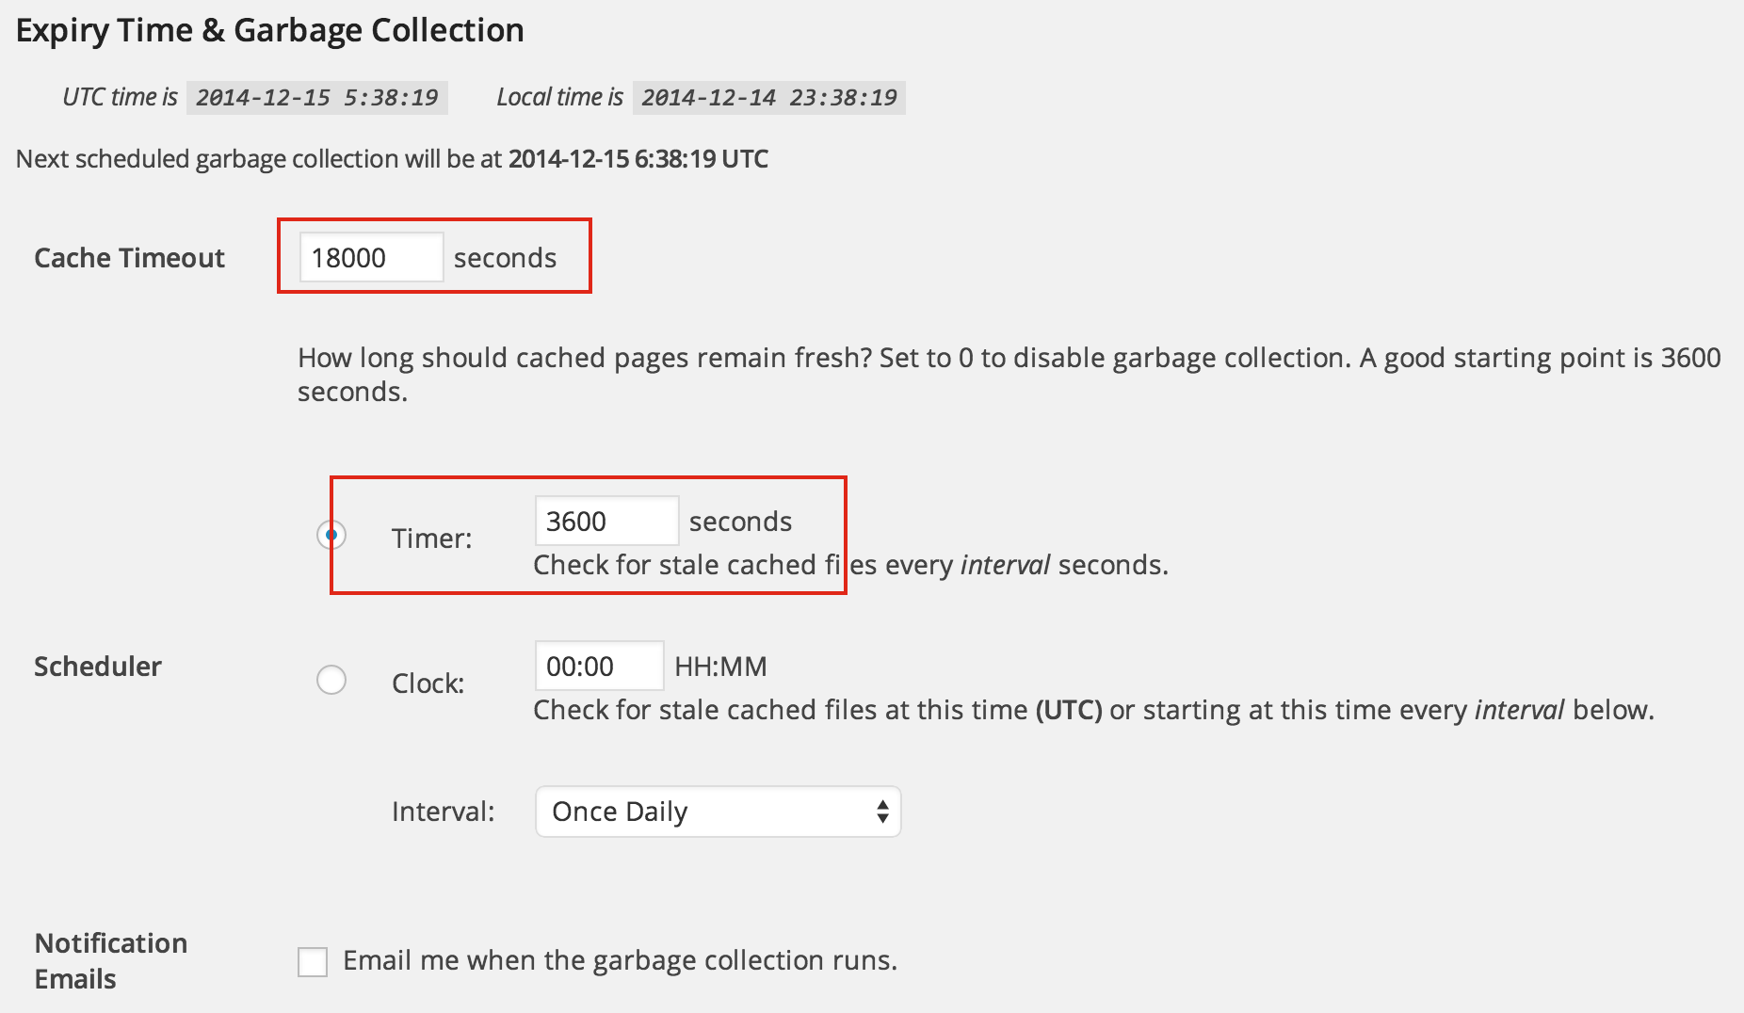1744x1013 pixels.
Task: Focus the Cache Timeout field showing 18000
Action: point(371,257)
